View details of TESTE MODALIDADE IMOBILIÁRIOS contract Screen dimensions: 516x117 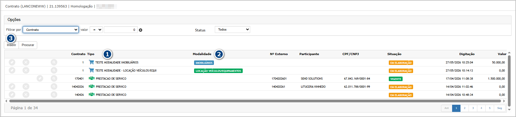click(54, 62)
